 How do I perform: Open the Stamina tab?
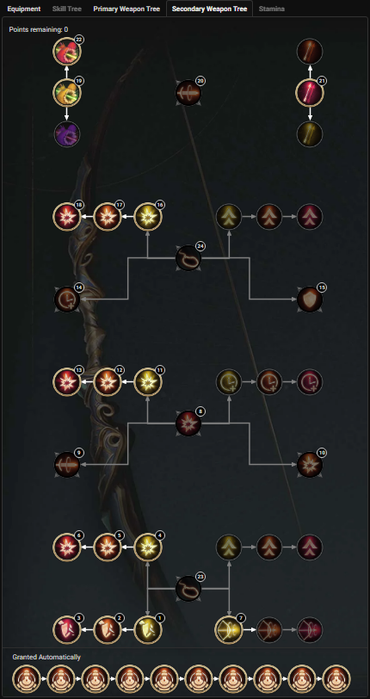[272, 9]
